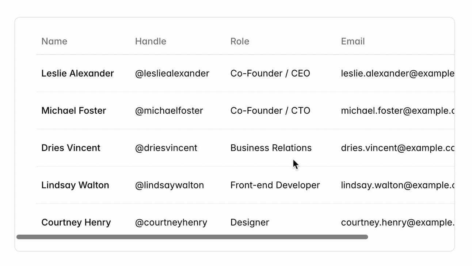Image resolution: width=472 pixels, height=266 pixels.
Task: Click Leslie Alexander's email address
Action: [x=397, y=73]
